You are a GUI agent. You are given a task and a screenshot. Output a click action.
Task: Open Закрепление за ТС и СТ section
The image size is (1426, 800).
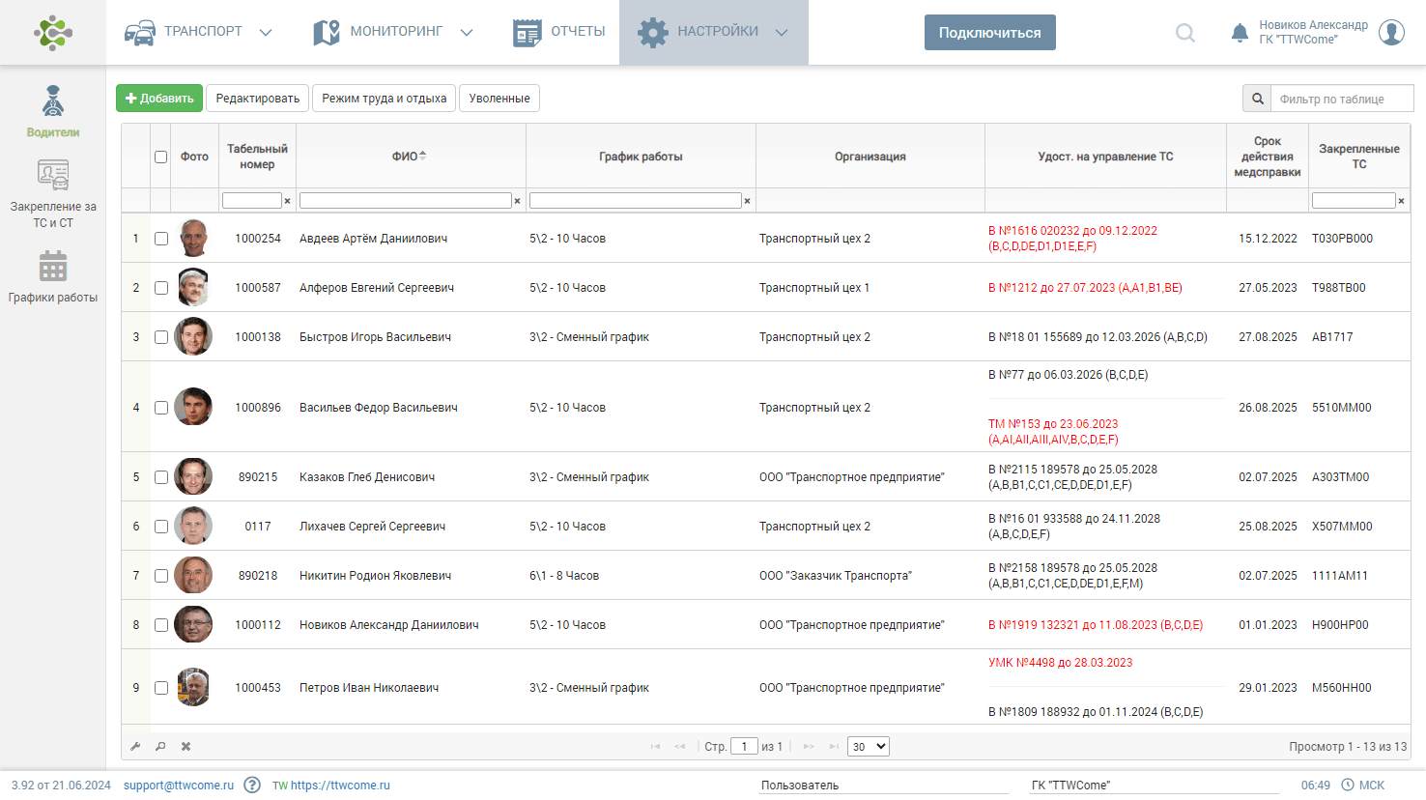click(x=53, y=194)
